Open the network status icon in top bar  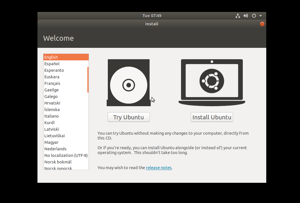pos(238,16)
